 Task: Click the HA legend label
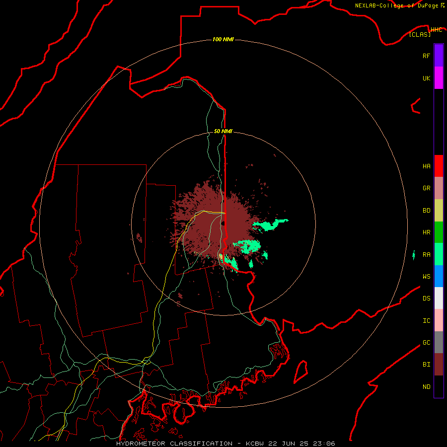pyautogui.click(x=426, y=166)
